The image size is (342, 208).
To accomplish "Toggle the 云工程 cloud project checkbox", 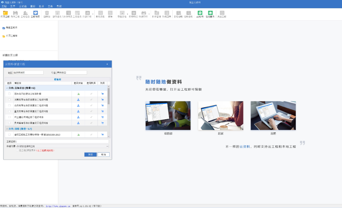I will tap(17, 151).
